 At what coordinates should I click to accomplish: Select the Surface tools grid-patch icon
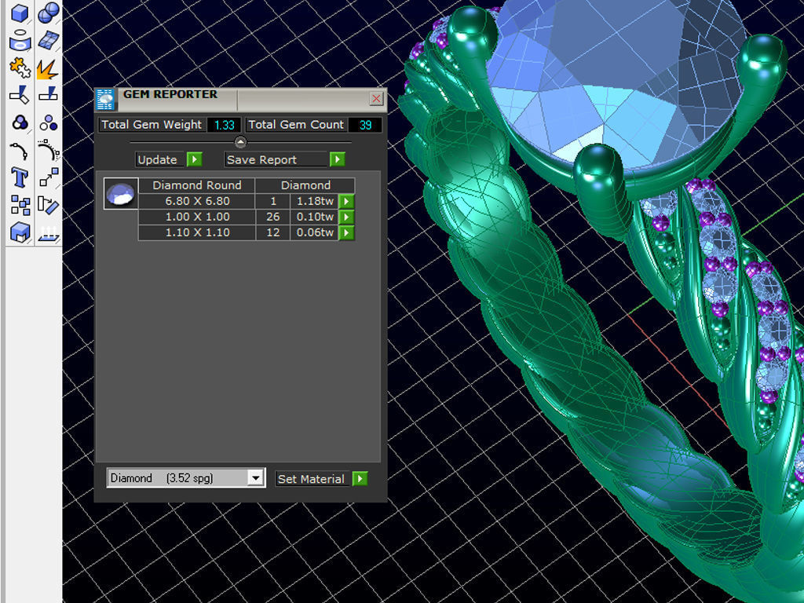pyautogui.click(x=48, y=41)
